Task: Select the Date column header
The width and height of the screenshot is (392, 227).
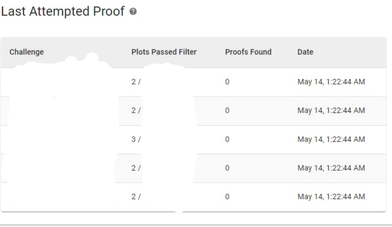Action: pyautogui.click(x=305, y=52)
